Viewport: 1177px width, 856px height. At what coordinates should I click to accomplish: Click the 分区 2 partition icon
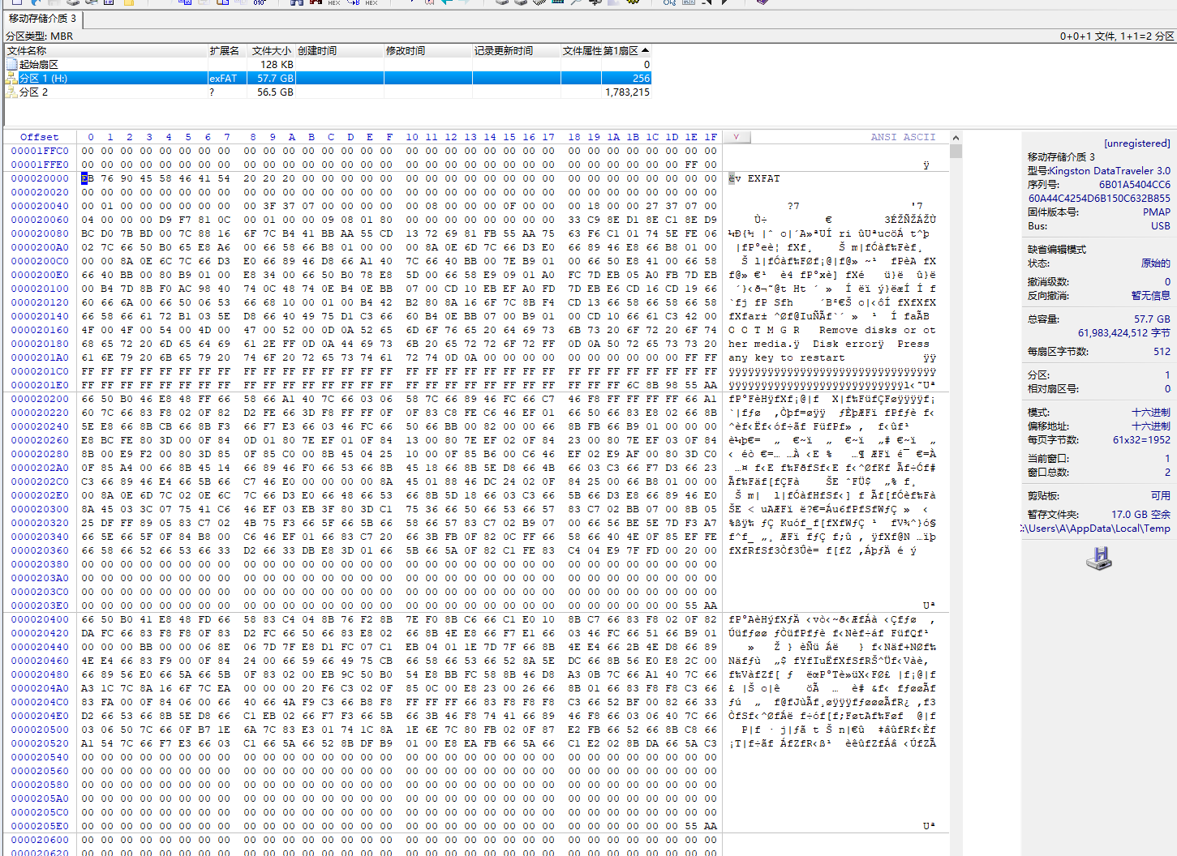coord(12,92)
